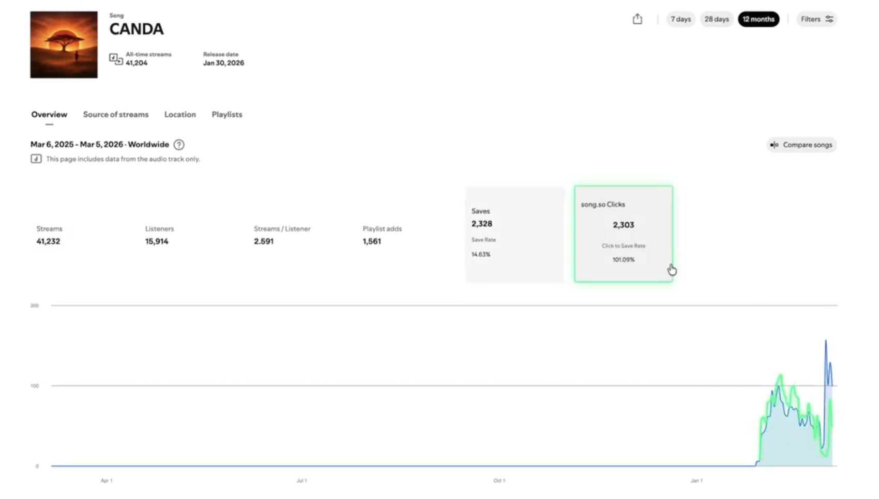The width and height of the screenshot is (879, 499).
Task: Click the all-time streams icon
Action: point(116,59)
